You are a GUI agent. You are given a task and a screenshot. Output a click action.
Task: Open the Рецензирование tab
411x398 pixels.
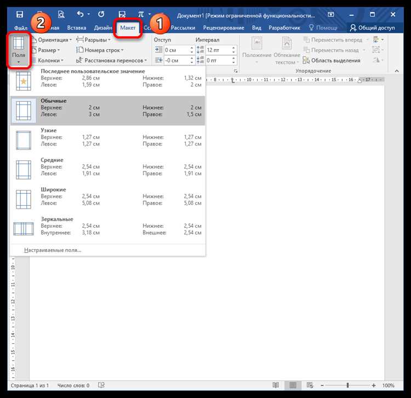224,28
